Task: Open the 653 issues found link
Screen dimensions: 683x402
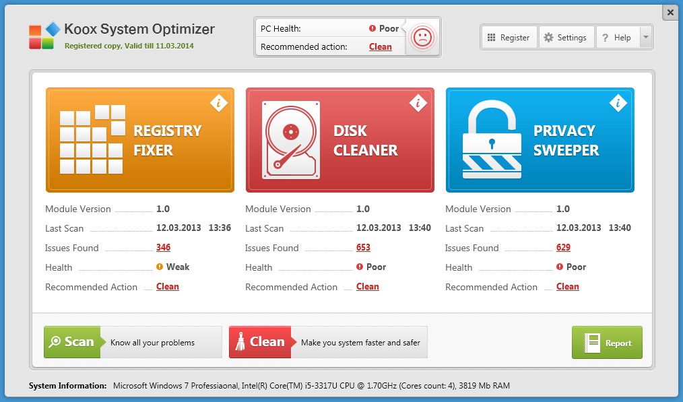Action: pos(363,247)
